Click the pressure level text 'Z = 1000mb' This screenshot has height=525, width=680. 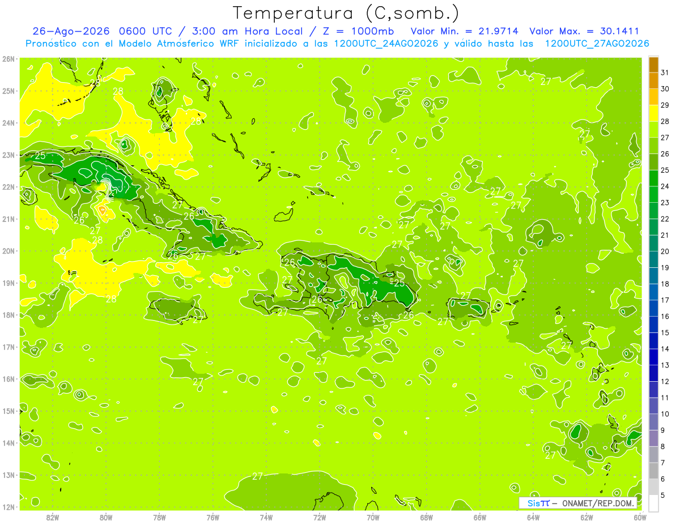pos(360,31)
